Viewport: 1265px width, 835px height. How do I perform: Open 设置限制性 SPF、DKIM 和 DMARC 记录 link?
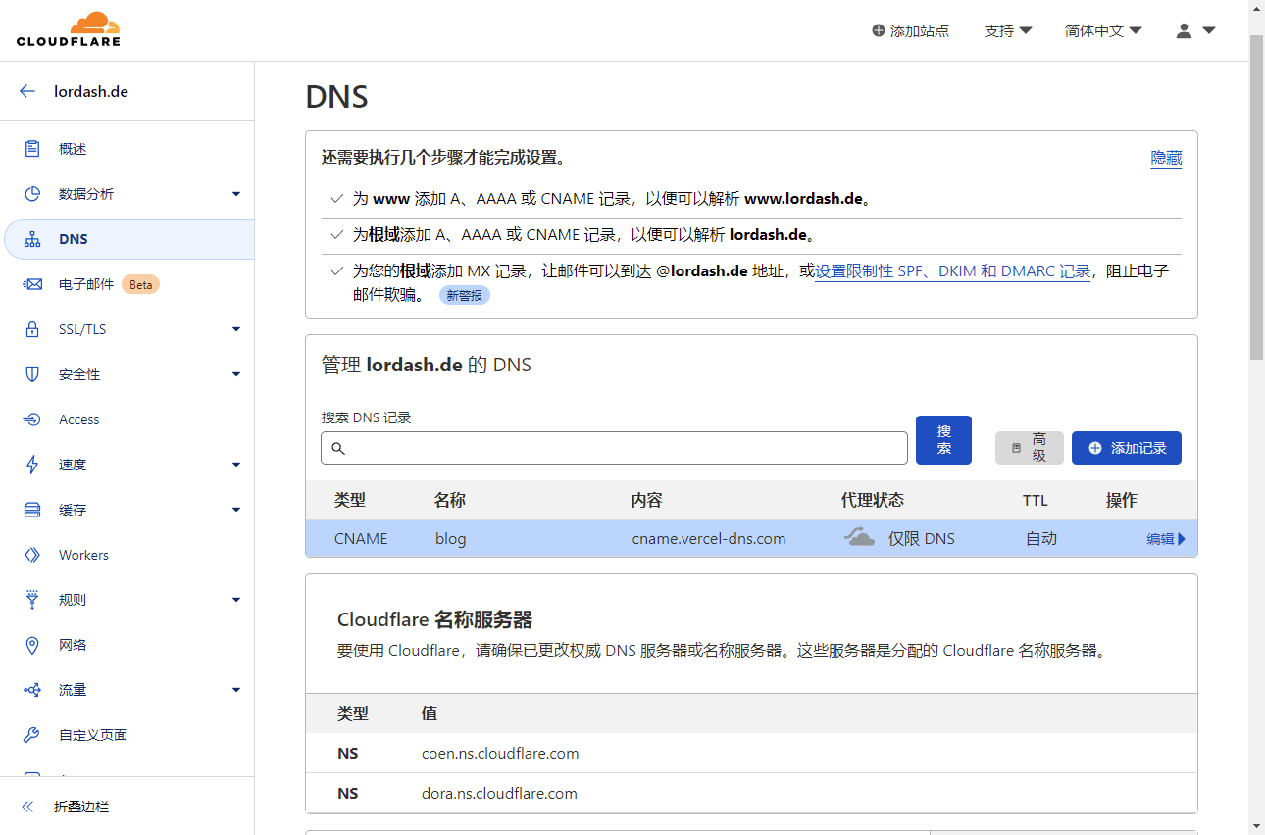[x=952, y=271]
